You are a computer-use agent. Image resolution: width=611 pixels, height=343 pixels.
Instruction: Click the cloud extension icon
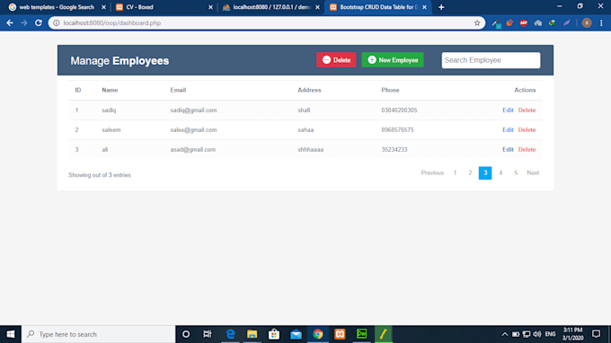pyautogui.click(x=537, y=23)
